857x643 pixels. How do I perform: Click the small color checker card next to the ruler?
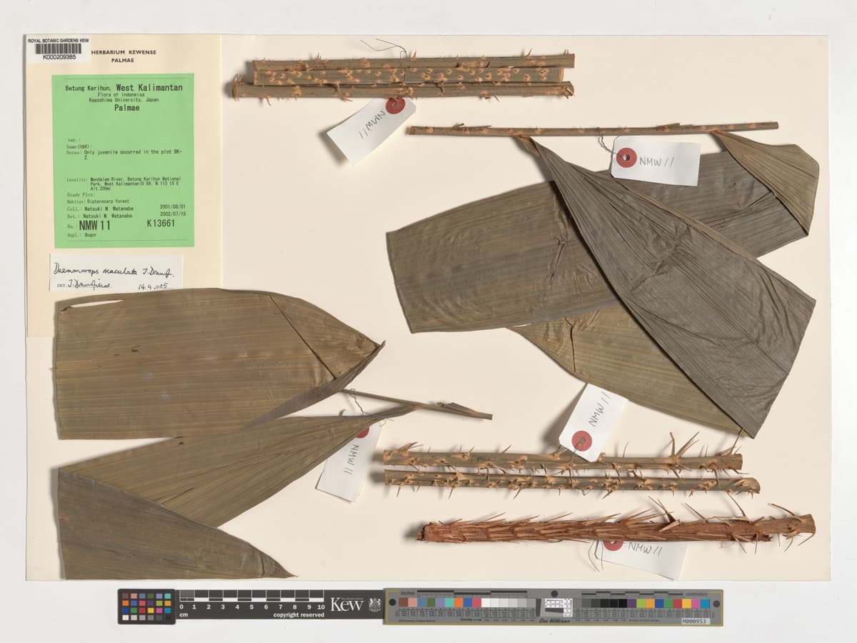pos(146,607)
